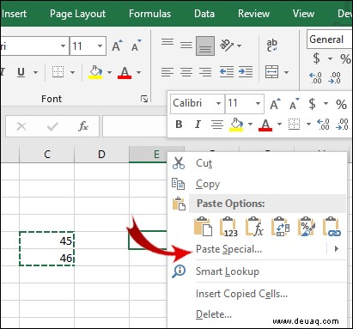This screenshot has height=329, width=353.
Task: Open mini toolbar Calibri font box
Action: (197, 103)
